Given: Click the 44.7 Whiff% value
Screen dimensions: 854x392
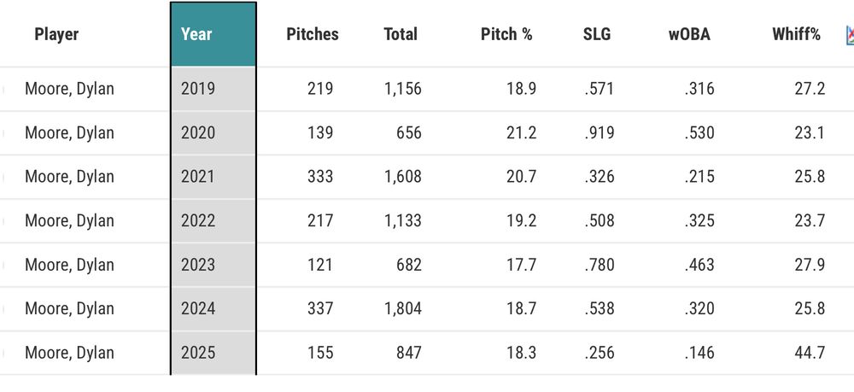Looking at the screenshot, I should point(810,353).
